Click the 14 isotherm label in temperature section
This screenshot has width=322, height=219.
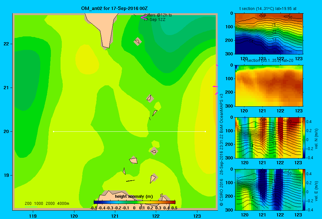[251, 41]
